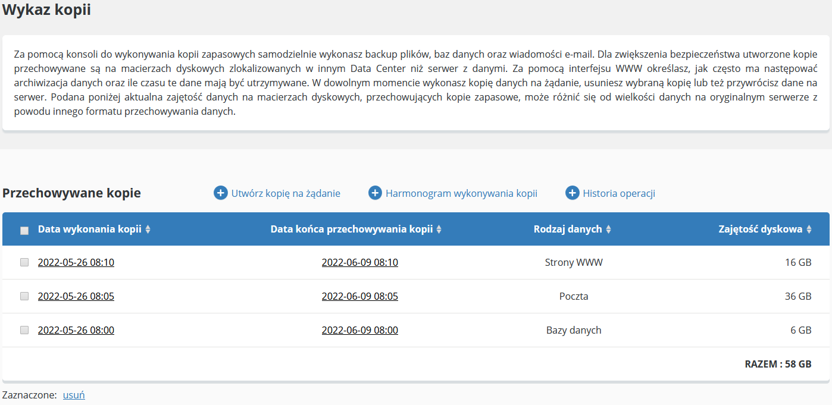Click the plus icon beside Historia operacji
This screenshot has width=832, height=405.
point(573,193)
